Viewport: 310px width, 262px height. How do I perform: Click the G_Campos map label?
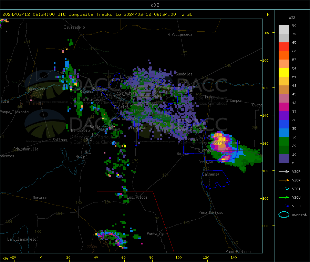[x=234, y=101]
